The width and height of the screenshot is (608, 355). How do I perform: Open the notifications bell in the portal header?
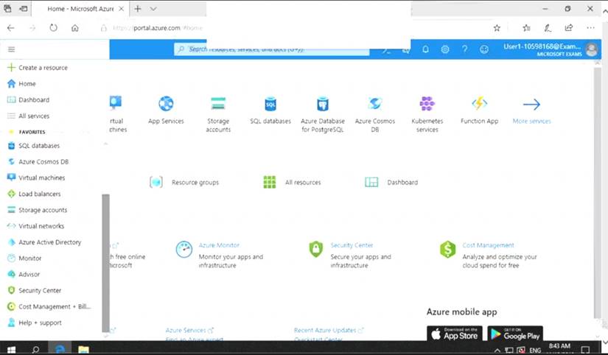[x=425, y=49]
